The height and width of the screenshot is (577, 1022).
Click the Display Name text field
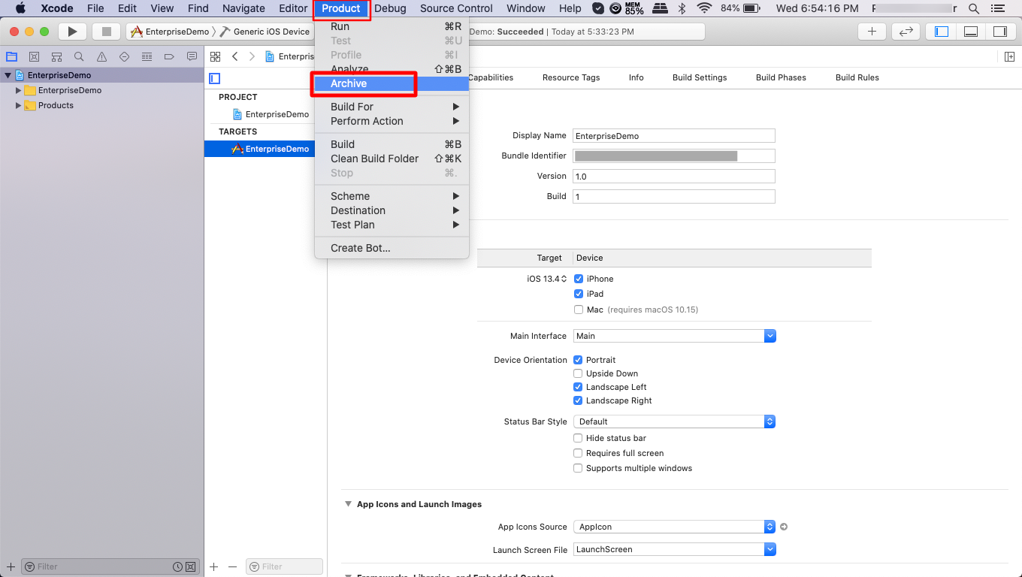673,136
